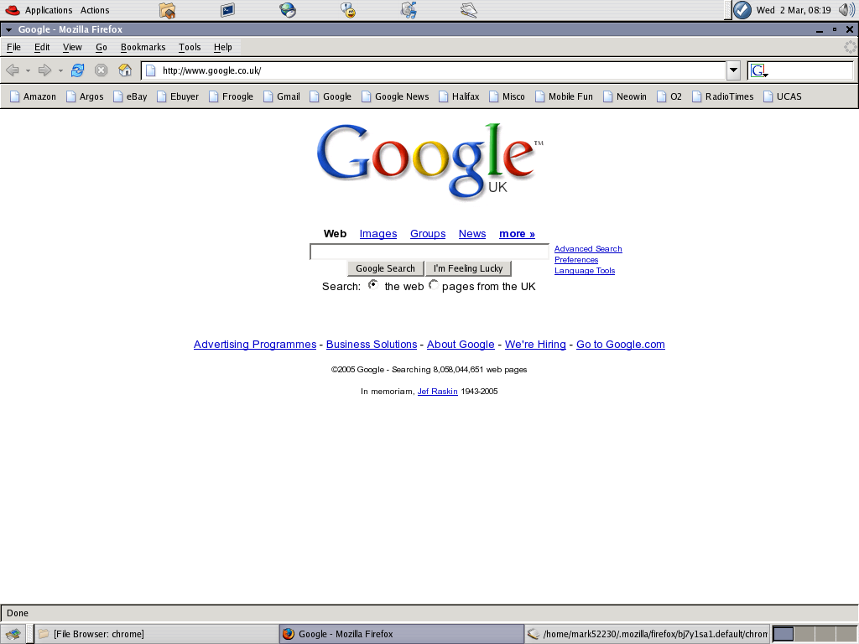The image size is (859, 644).
Task: Select 'pages from the UK' search option
Action: point(434,284)
